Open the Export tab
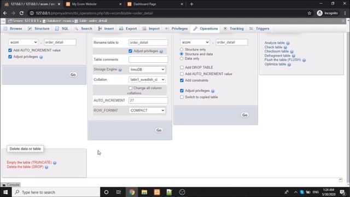The width and height of the screenshot is (350, 197). [128, 28]
